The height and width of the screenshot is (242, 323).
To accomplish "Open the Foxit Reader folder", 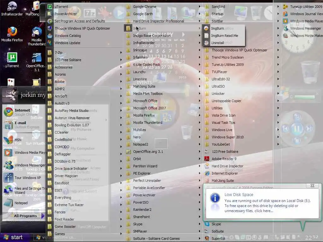I will click(85, 219).
